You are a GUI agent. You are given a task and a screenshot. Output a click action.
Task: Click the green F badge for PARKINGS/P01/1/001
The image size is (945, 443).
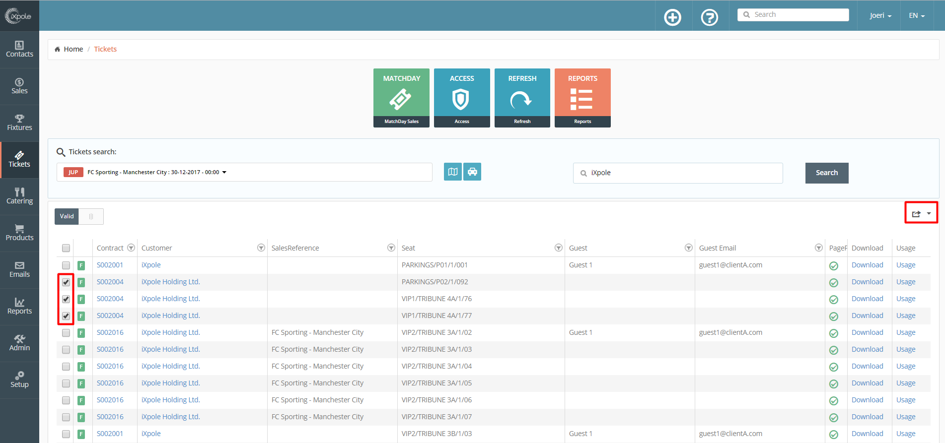pos(81,265)
